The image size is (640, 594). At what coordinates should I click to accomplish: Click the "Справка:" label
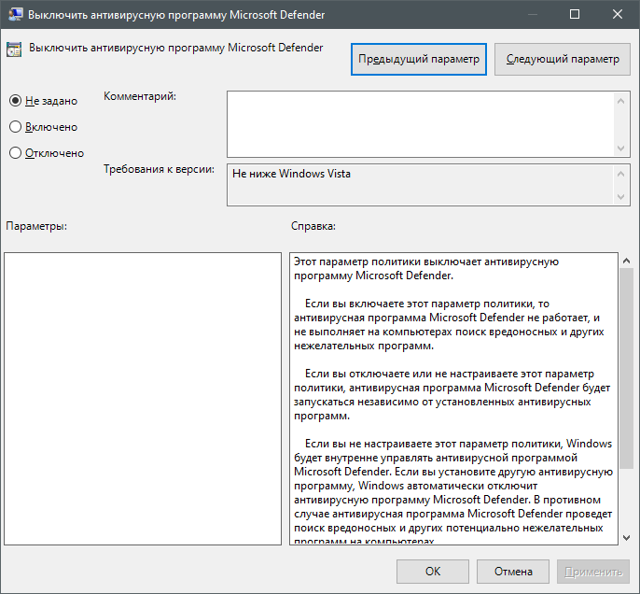point(313,226)
